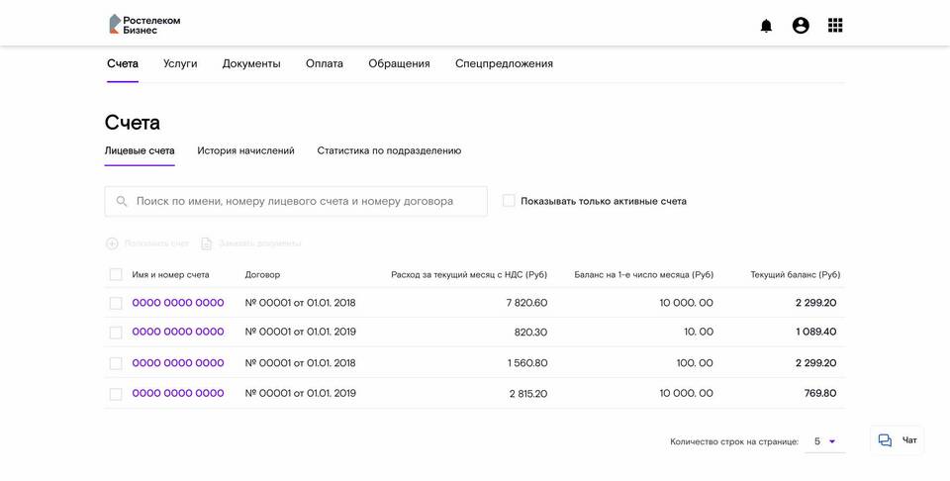Check the first account row checkbox
The image size is (950, 481).
click(x=116, y=304)
